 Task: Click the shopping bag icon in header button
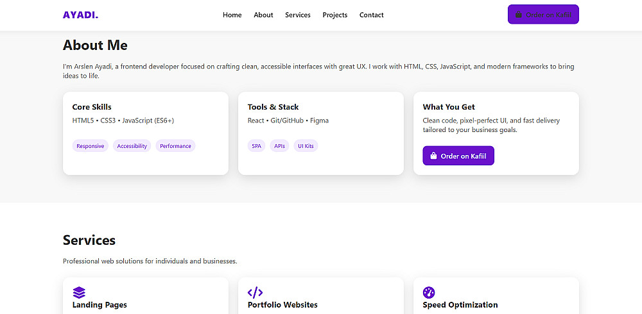click(x=519, y=15)
